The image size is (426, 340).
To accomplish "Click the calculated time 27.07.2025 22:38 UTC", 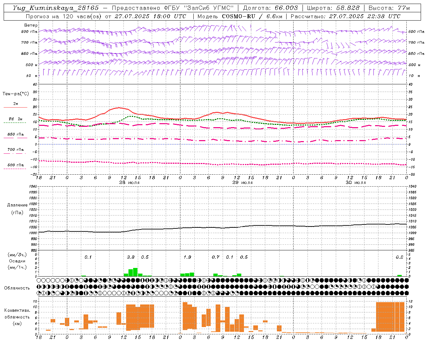I will coord(365,16).
